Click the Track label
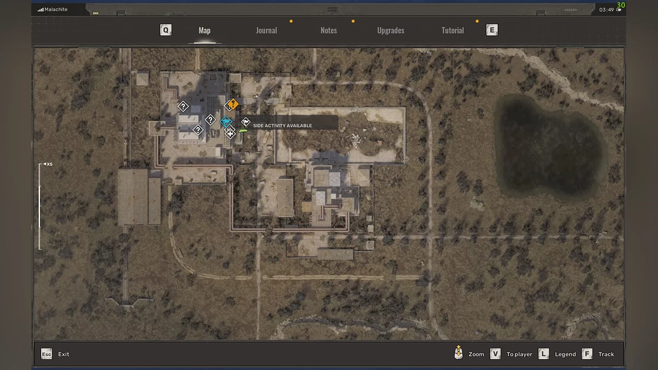 606,354
